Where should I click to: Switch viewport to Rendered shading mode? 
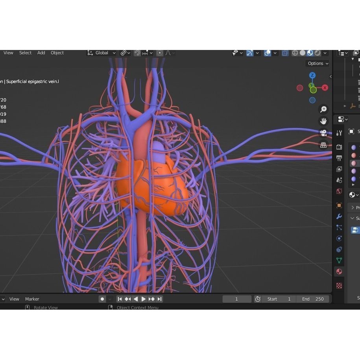317,53
